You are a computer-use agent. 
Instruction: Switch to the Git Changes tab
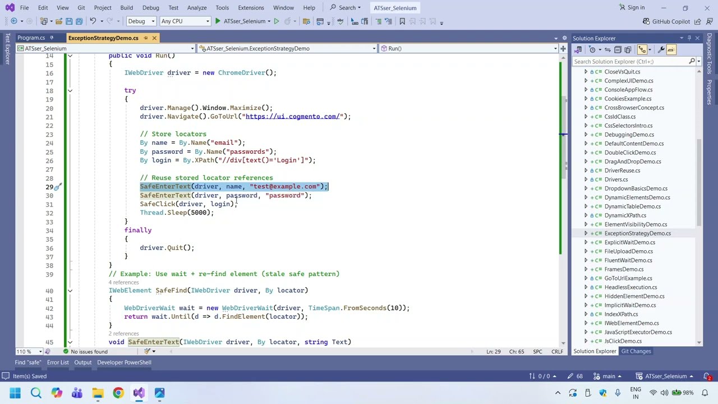coord(636,351)
